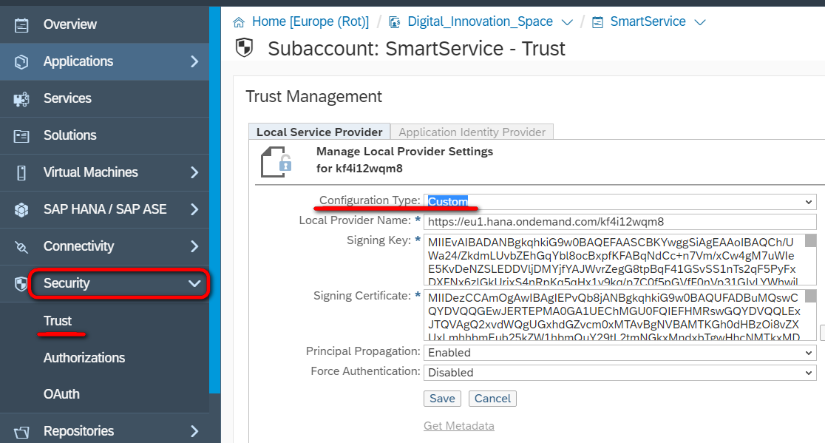Expand the SAP HANA / SAP ASE chevron
This screenshot has width=825, height=443.
(194, 209)
